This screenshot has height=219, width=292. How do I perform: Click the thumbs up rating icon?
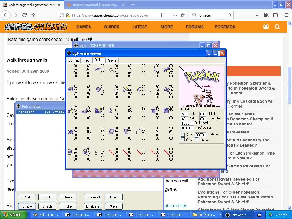pos(76,39)
